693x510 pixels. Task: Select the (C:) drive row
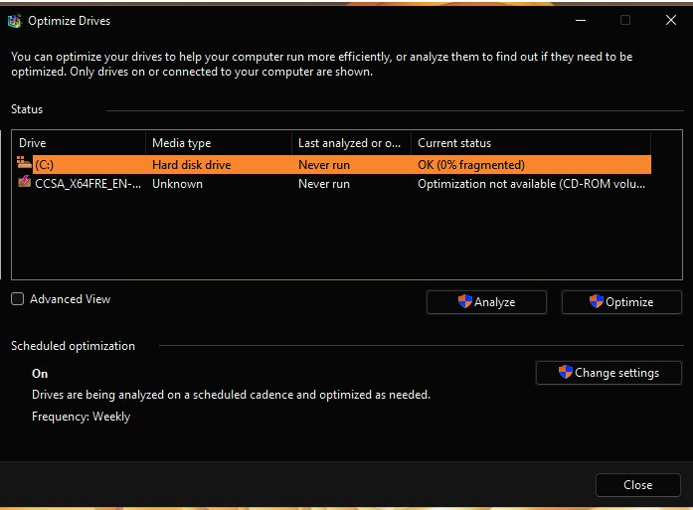pyautogui.click(x=334, y=165)
